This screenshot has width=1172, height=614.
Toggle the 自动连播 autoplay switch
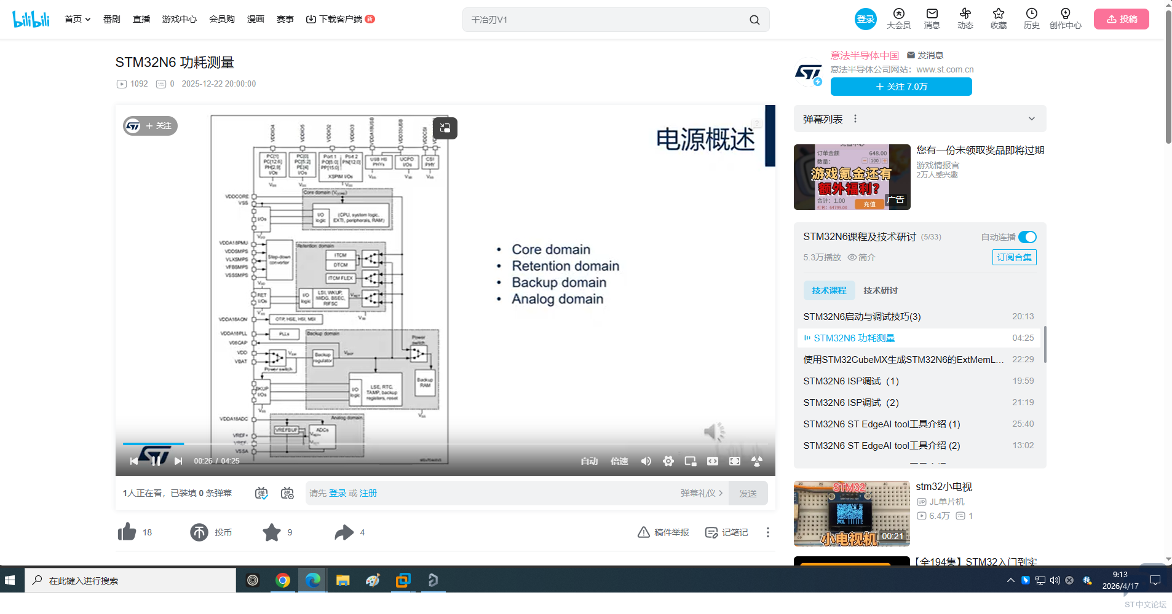[x=1027, y=237]
